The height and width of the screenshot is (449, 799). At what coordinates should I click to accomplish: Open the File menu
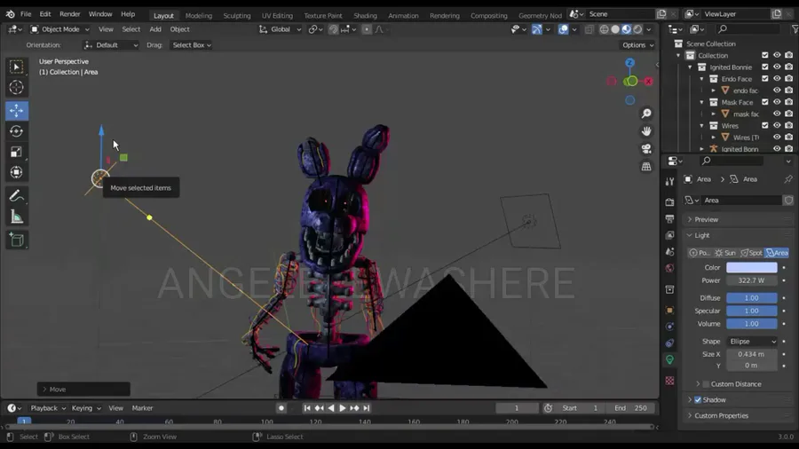[26, 14]
